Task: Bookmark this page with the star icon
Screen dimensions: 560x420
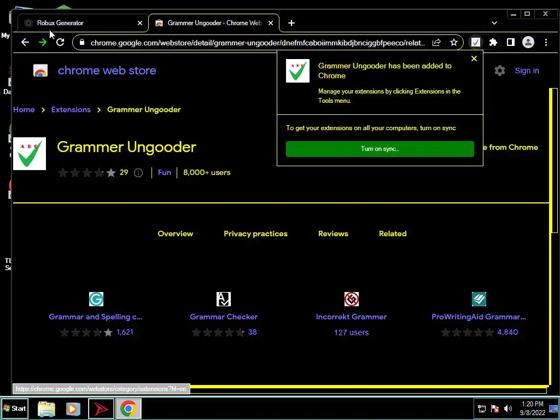Action: (x=453, y=43)
